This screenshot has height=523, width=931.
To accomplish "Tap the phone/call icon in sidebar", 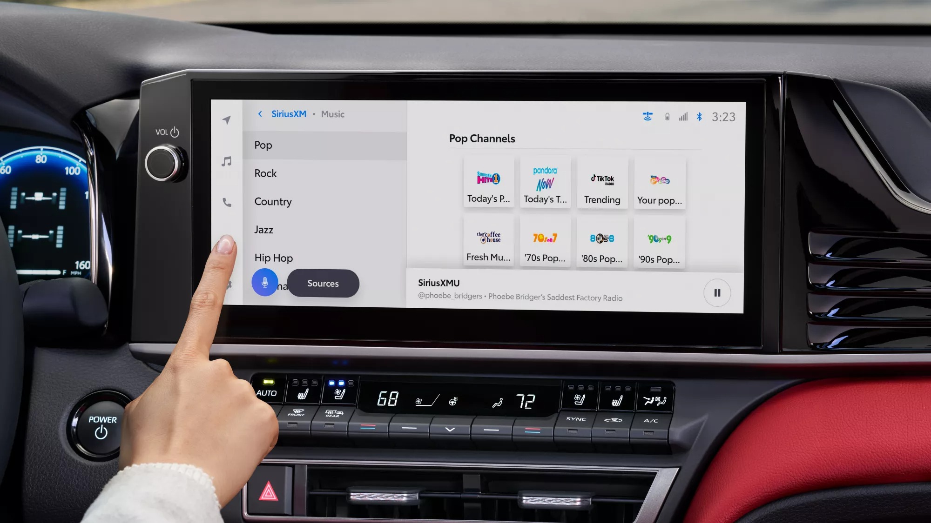I will pyautogui.click(x=227, y=202).
